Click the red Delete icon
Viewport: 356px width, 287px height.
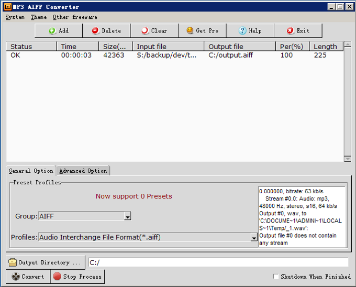tap(95, 30)
